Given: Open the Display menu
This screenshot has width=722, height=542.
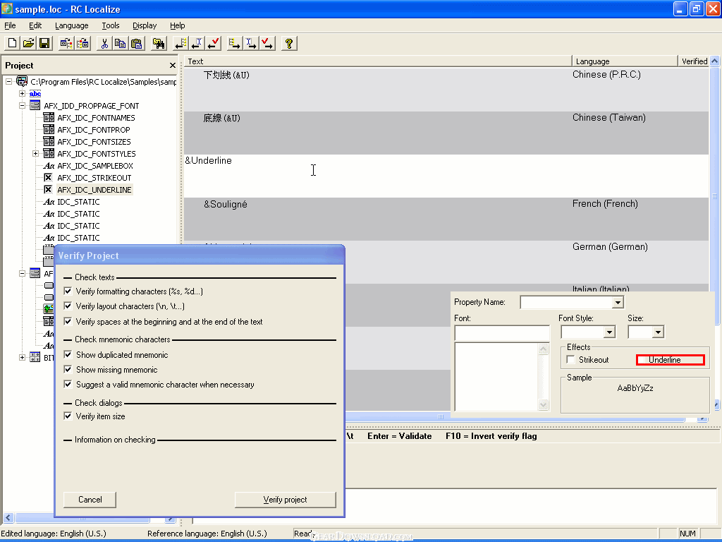Looking at the screenshot, I should (145, 25).
